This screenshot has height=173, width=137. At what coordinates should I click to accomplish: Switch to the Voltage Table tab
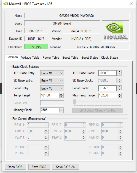[30, 58]
